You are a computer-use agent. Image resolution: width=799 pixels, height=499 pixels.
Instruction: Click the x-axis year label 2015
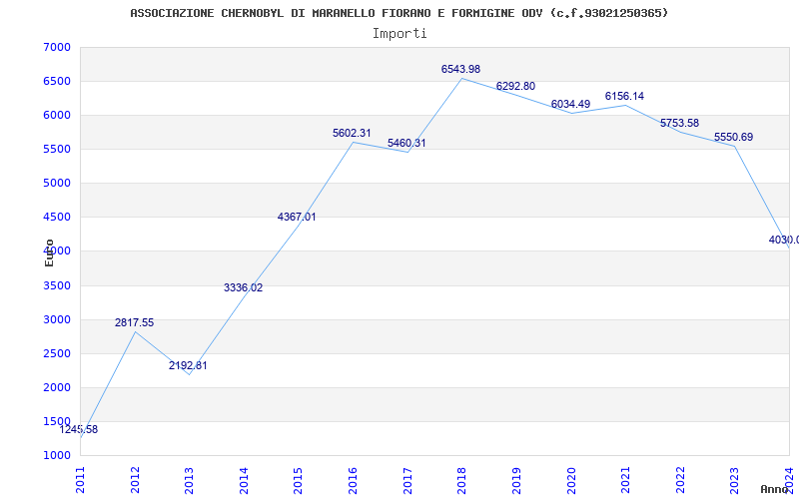click(298, 480)
